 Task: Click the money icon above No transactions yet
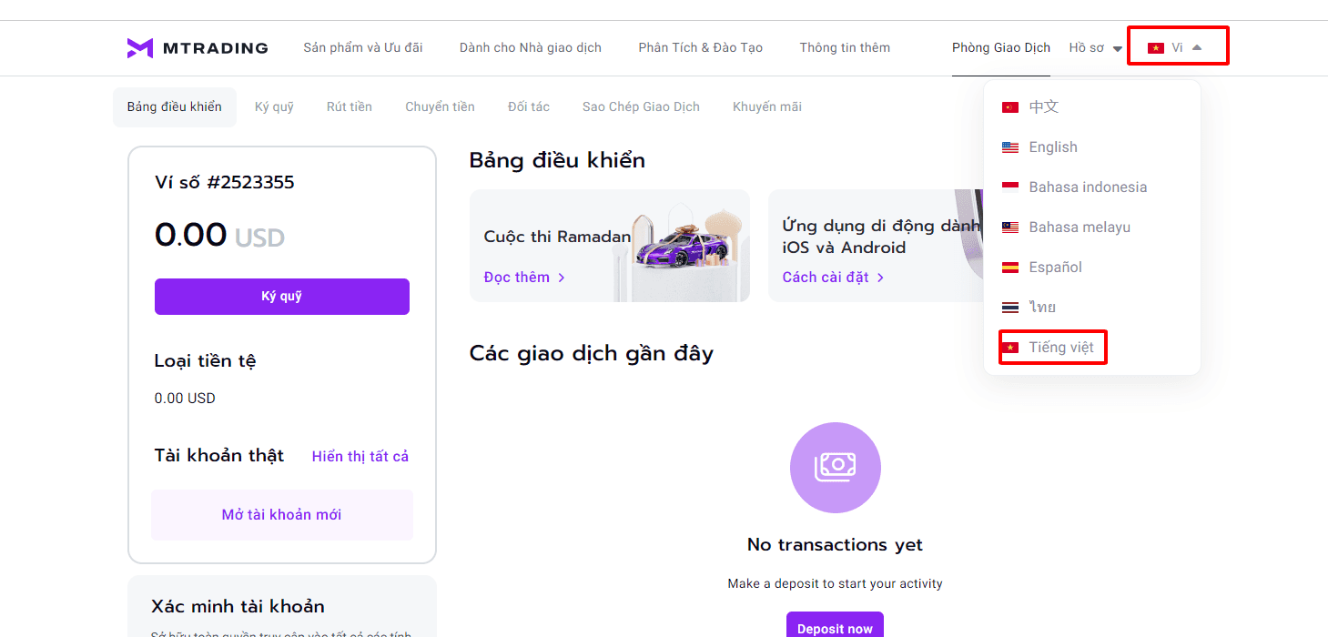[x=835, y=467]
